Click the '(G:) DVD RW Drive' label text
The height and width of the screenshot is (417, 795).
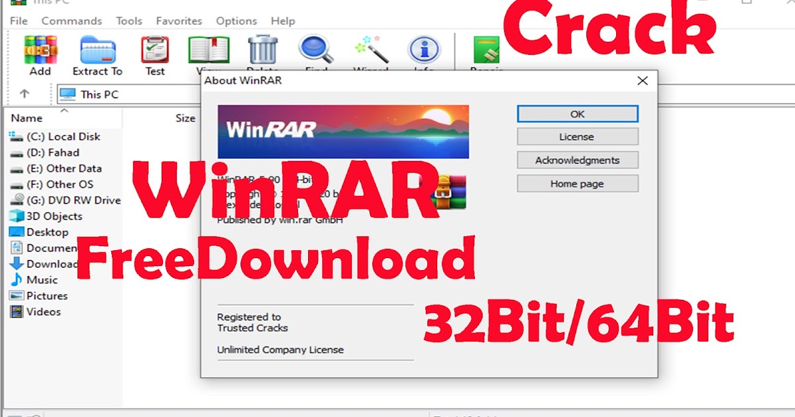pyautogui.click(x=74, y=200)
